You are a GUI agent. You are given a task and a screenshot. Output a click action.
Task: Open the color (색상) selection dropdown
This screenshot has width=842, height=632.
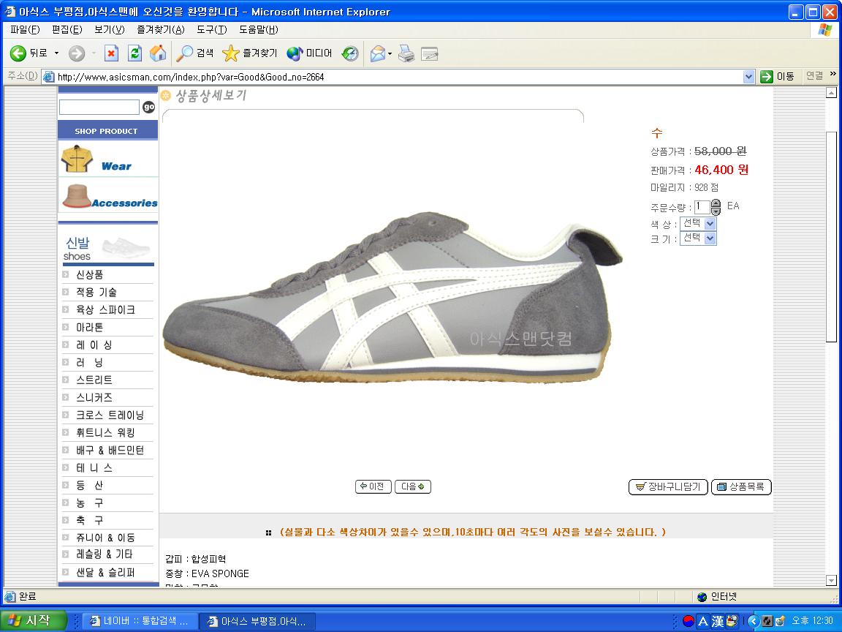tap(698, 224)
